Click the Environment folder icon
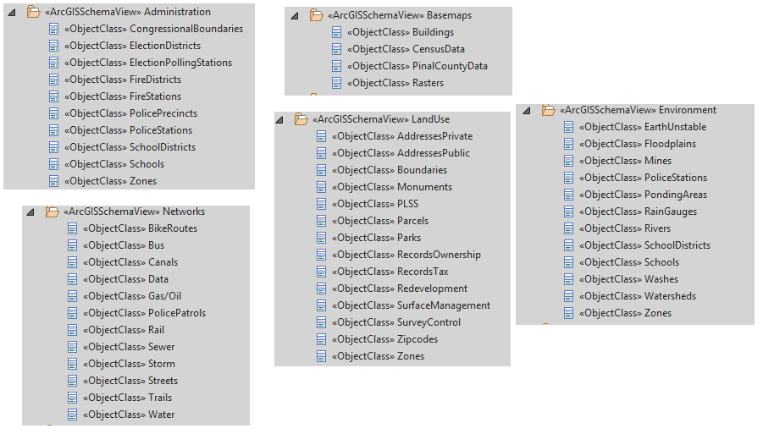This screenshot has width=763, height=434. point(549,110)
